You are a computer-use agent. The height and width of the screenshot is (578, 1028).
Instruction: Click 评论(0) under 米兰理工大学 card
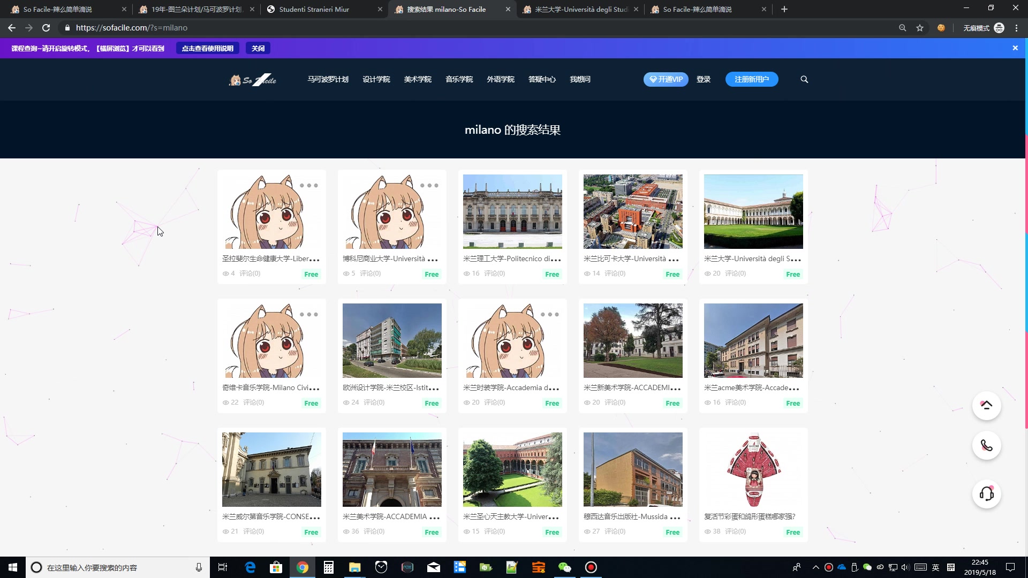(494, 273)
